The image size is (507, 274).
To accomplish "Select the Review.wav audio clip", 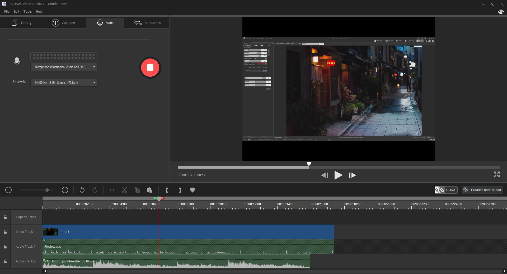I will tap(188, 247).
